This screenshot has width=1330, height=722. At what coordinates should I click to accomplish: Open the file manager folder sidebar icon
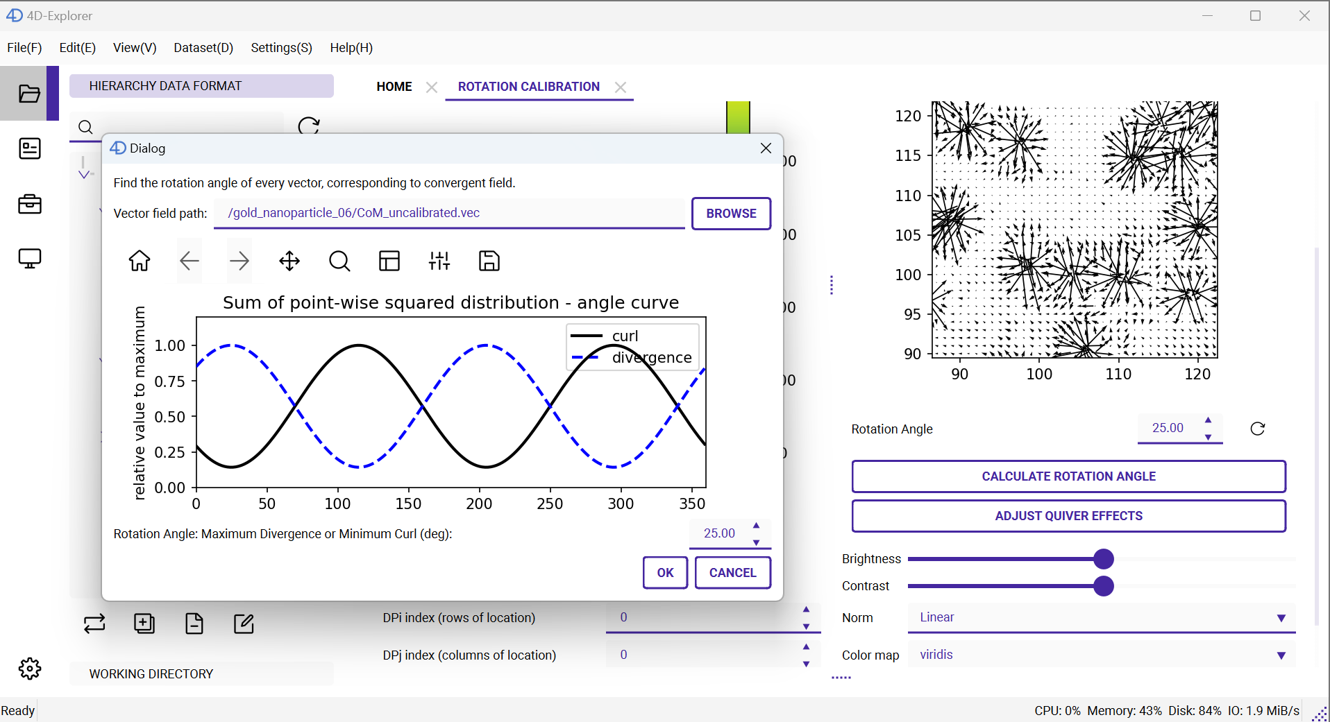click(29, 94)
